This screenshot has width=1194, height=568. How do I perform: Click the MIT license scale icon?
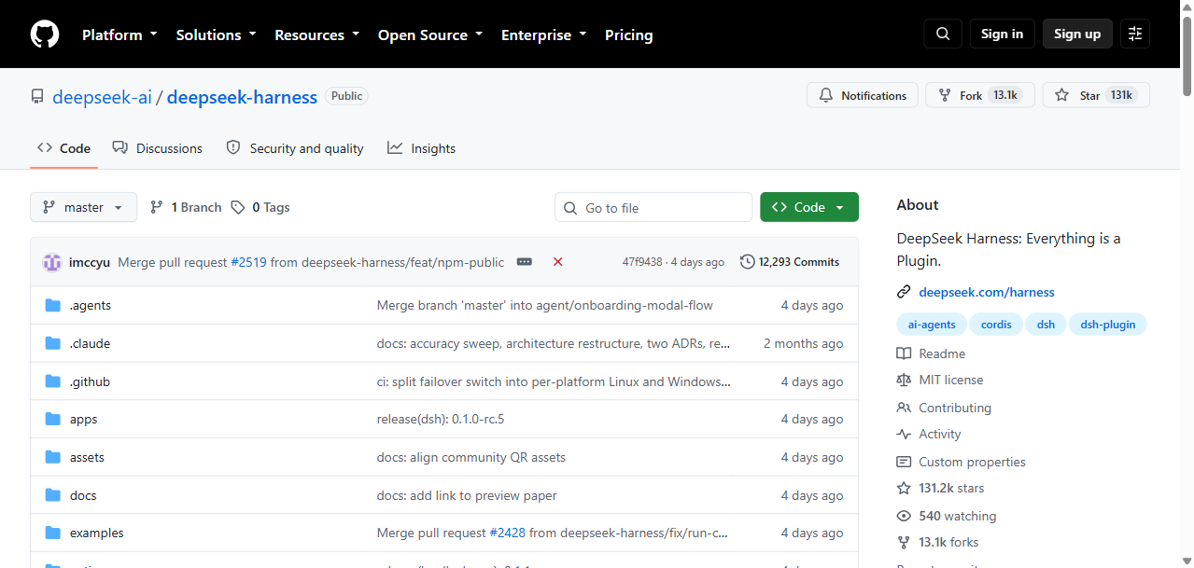pyautogui.click(x=904, y=380)
